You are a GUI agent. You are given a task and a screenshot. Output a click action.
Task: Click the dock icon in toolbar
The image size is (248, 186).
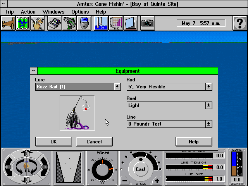[8, 23]
